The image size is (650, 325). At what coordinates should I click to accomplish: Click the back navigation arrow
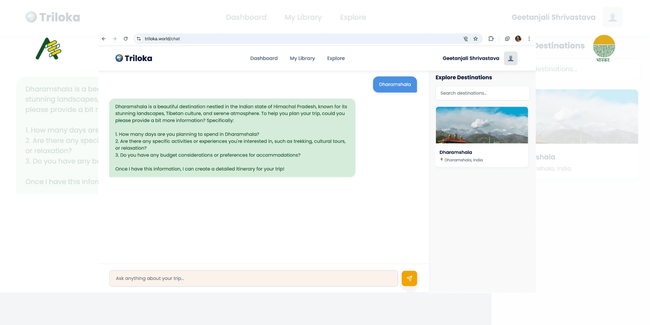pos(104,39)
